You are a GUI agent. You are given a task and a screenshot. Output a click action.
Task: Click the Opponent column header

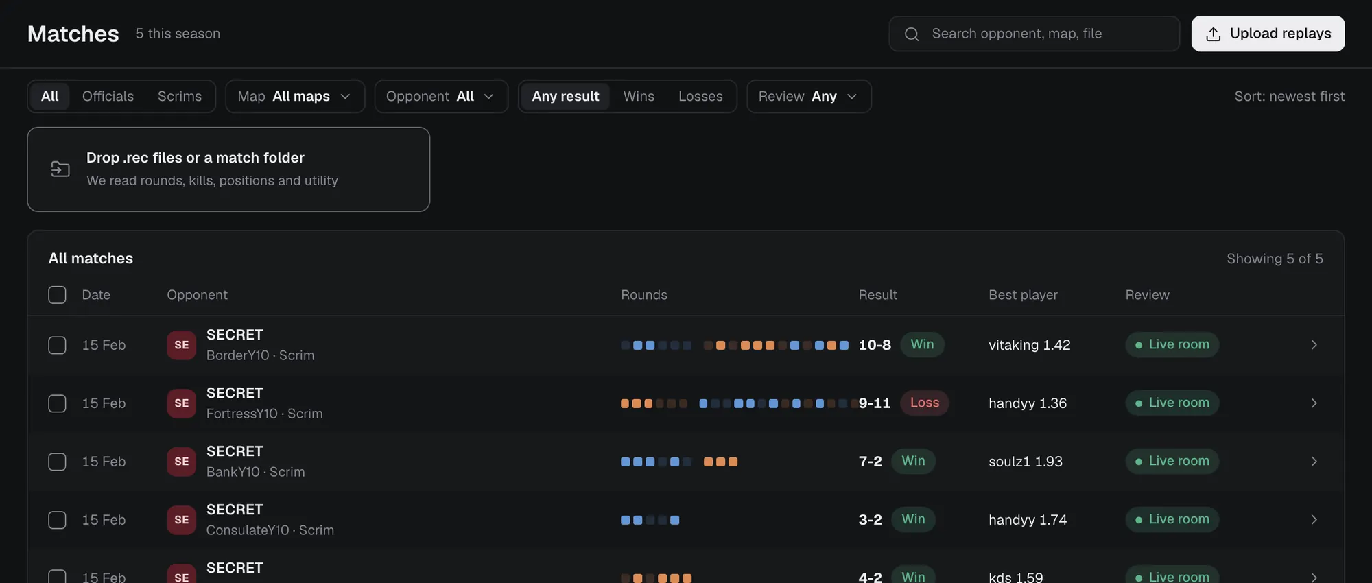[x=197, y=295]
